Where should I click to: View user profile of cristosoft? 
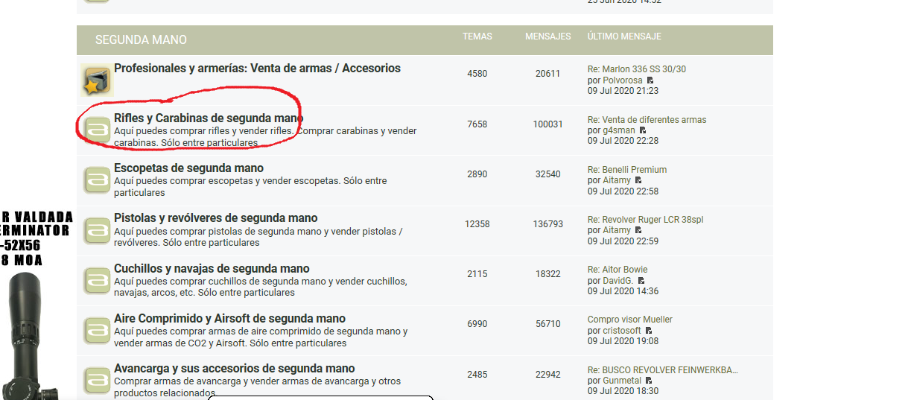click(x=621, y=331)
